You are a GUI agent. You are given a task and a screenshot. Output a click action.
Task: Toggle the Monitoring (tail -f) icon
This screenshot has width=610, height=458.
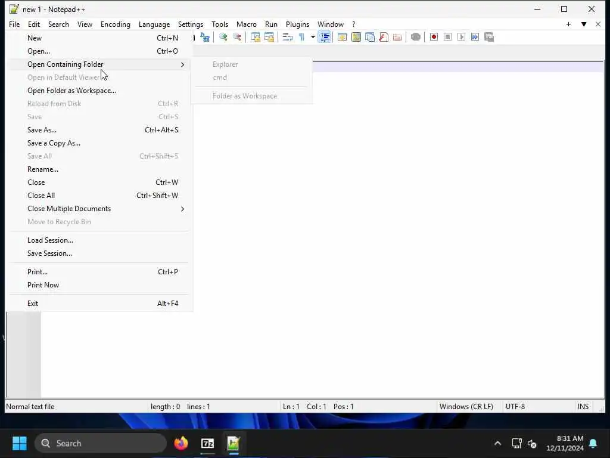(x=415, y=37)
